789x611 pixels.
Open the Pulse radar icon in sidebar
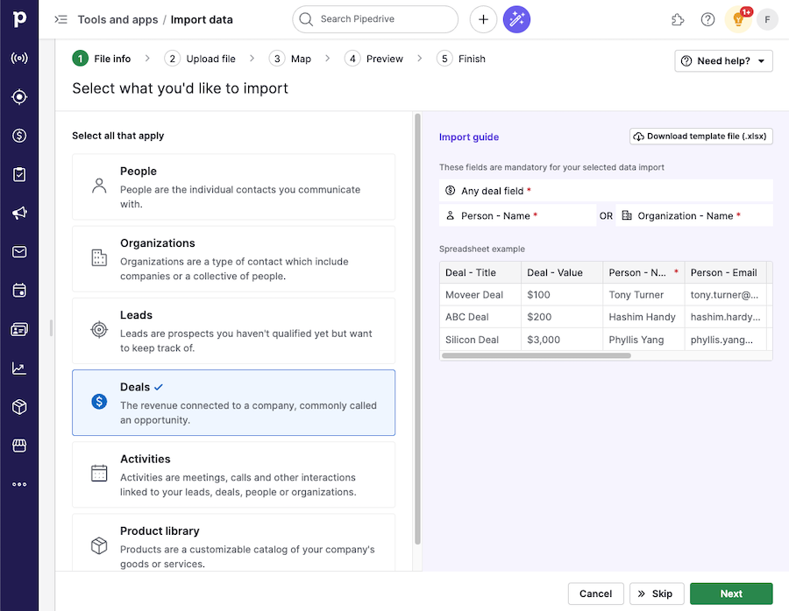click(19, 58)
